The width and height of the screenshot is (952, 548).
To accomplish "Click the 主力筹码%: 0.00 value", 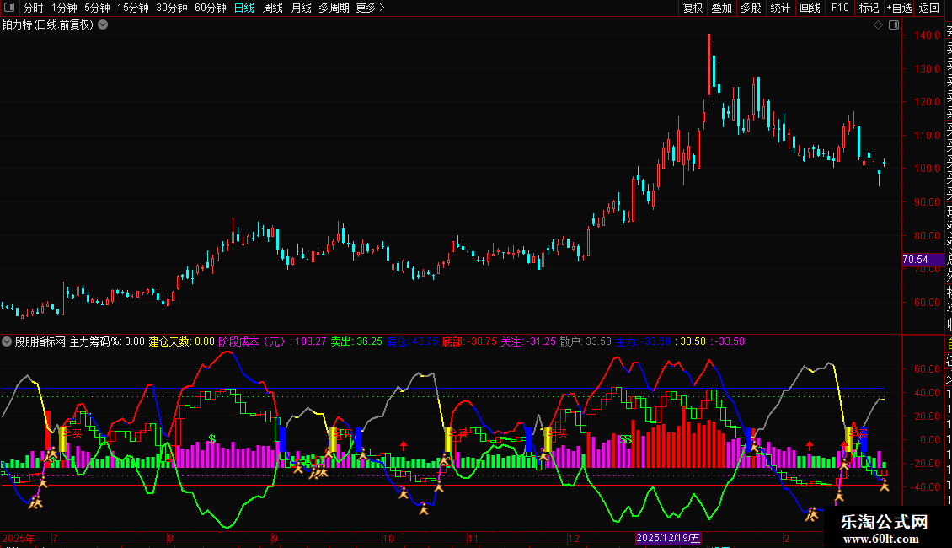I will tap(108, 341).
